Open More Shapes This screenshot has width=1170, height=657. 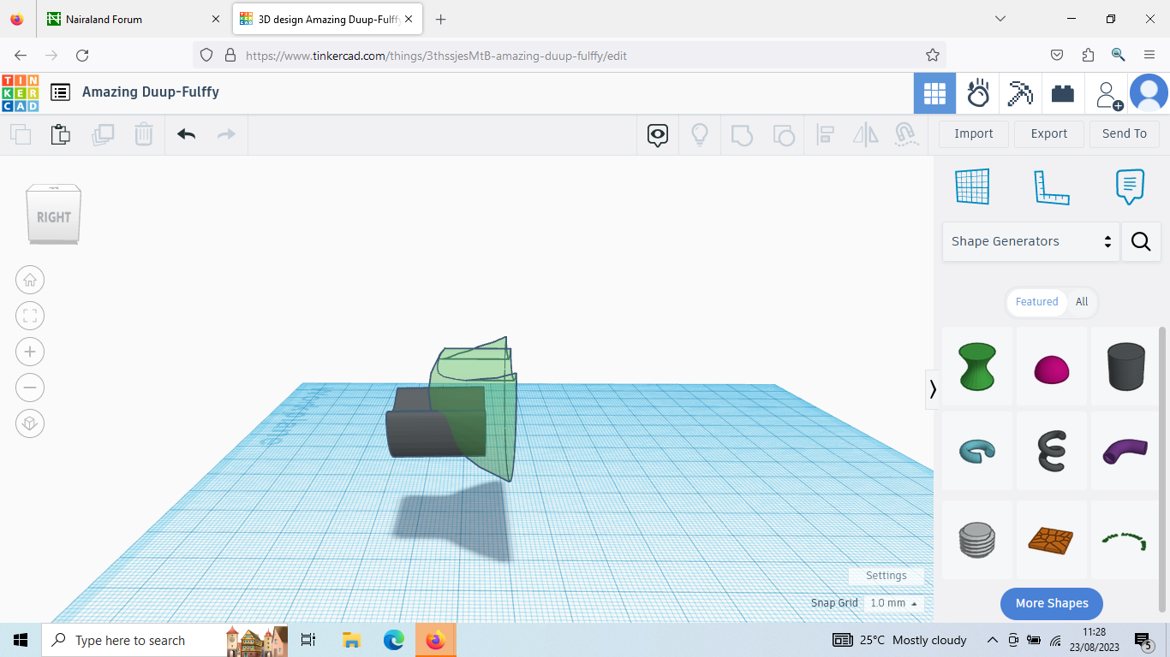(x=1051, y=603)
